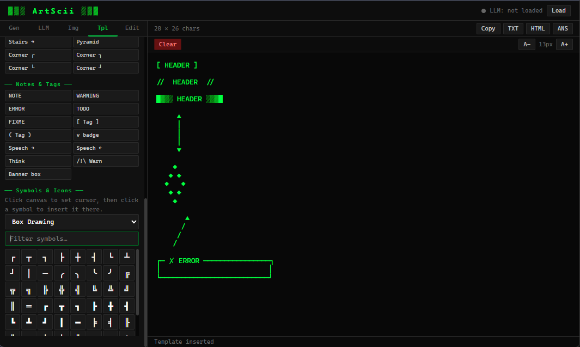Insert the heavy top-right corner ┓ symbol
The image size is (580, 347).
(x=78, y=306)
